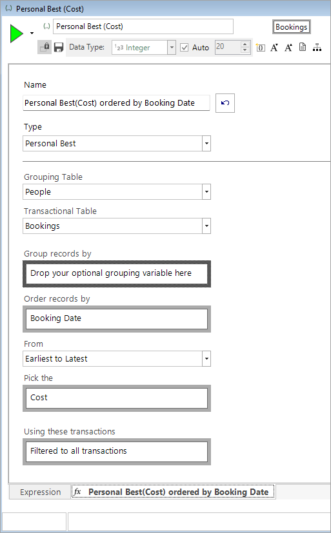Reset the name using undo arrow button
Image resolution: width=331 pixels, height=533 pixels.
pos(225,103)
